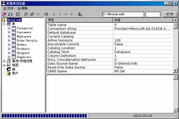Click the Orders table icon
Screen dimensions: 179x119
click(14, 45)
